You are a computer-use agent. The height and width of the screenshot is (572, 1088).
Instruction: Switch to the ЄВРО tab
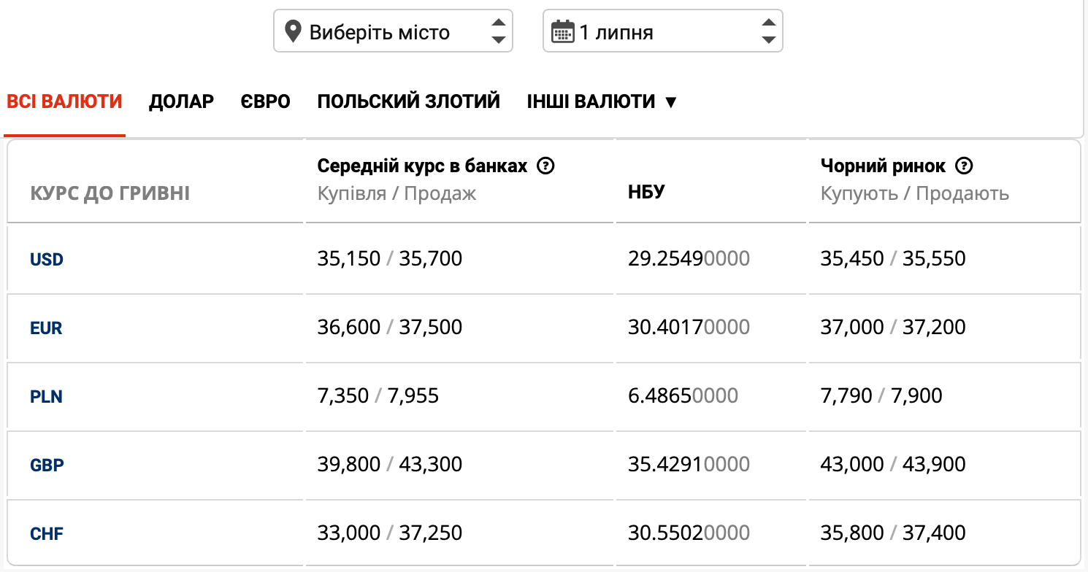(266, 101)
